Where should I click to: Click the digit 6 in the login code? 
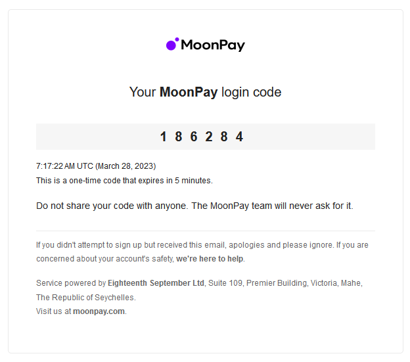point(194,137)
